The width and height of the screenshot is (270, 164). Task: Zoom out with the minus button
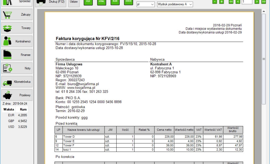point(215,2)
